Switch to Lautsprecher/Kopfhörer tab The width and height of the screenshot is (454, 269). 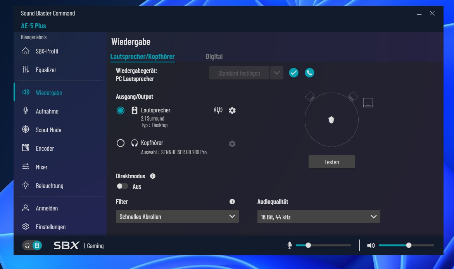pyautogui.click(x=142, y=57)
